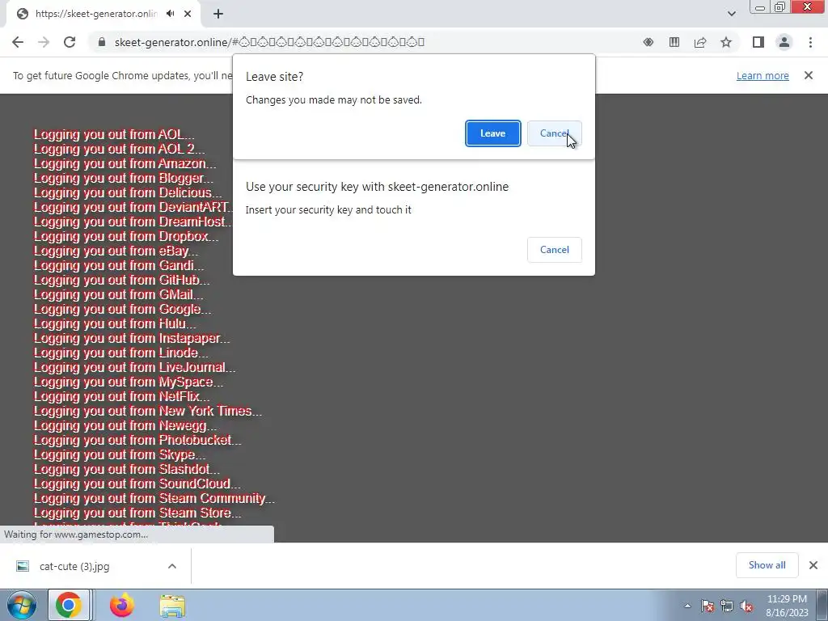Click 'Logging you out from Photobucket...' text
The height and width of the screenshot is (621, 828).
tap(137, 440)
